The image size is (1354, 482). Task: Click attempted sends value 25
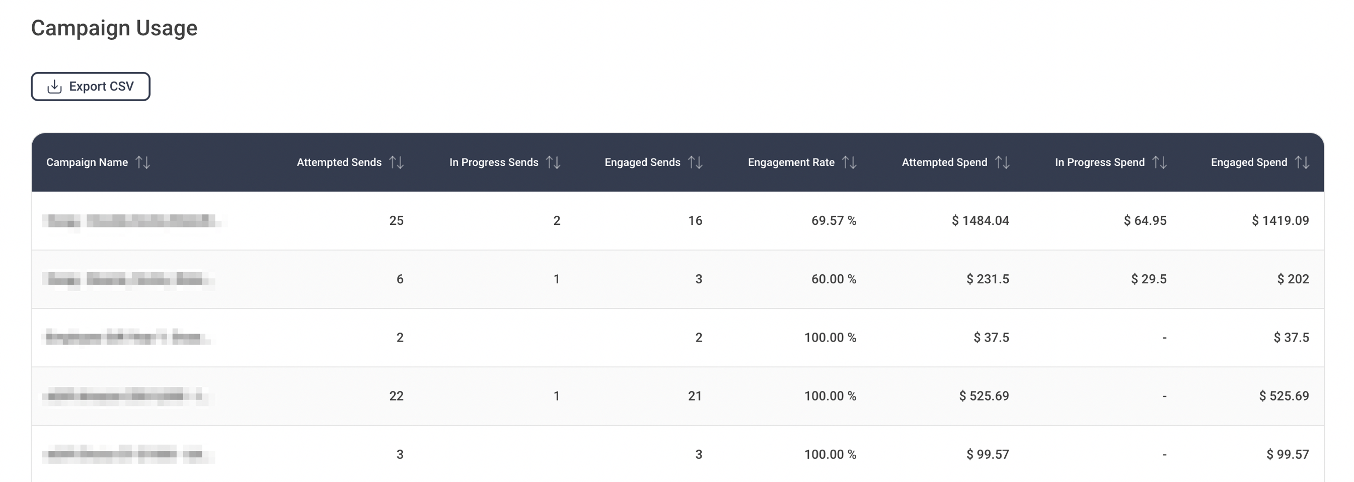coord(396,221)
